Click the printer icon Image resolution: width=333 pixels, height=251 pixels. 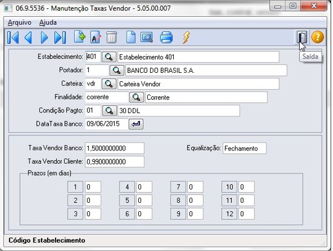(x=166, y=37)
